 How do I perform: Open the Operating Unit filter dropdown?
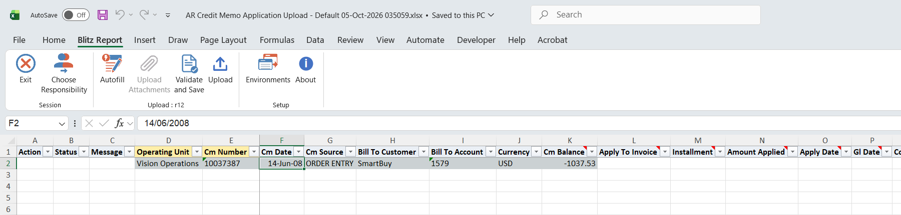pos(197,152)
